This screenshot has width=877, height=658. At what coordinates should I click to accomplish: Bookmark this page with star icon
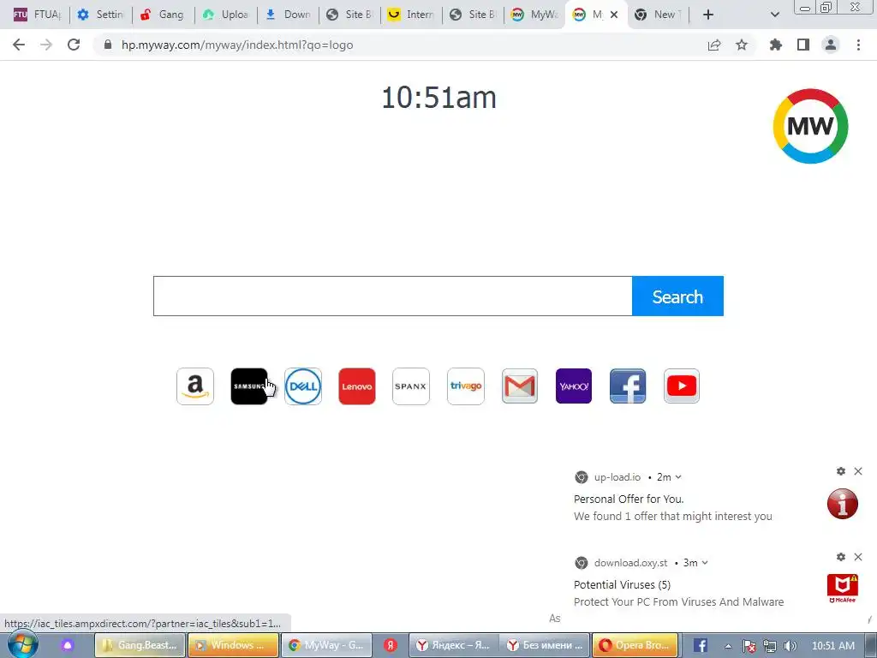tap(742, 45)
